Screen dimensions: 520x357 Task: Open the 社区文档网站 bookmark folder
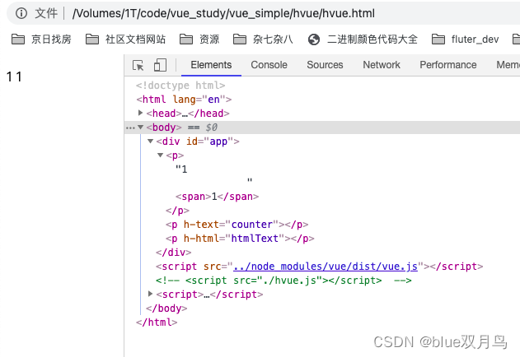click(x=125, y=39)
